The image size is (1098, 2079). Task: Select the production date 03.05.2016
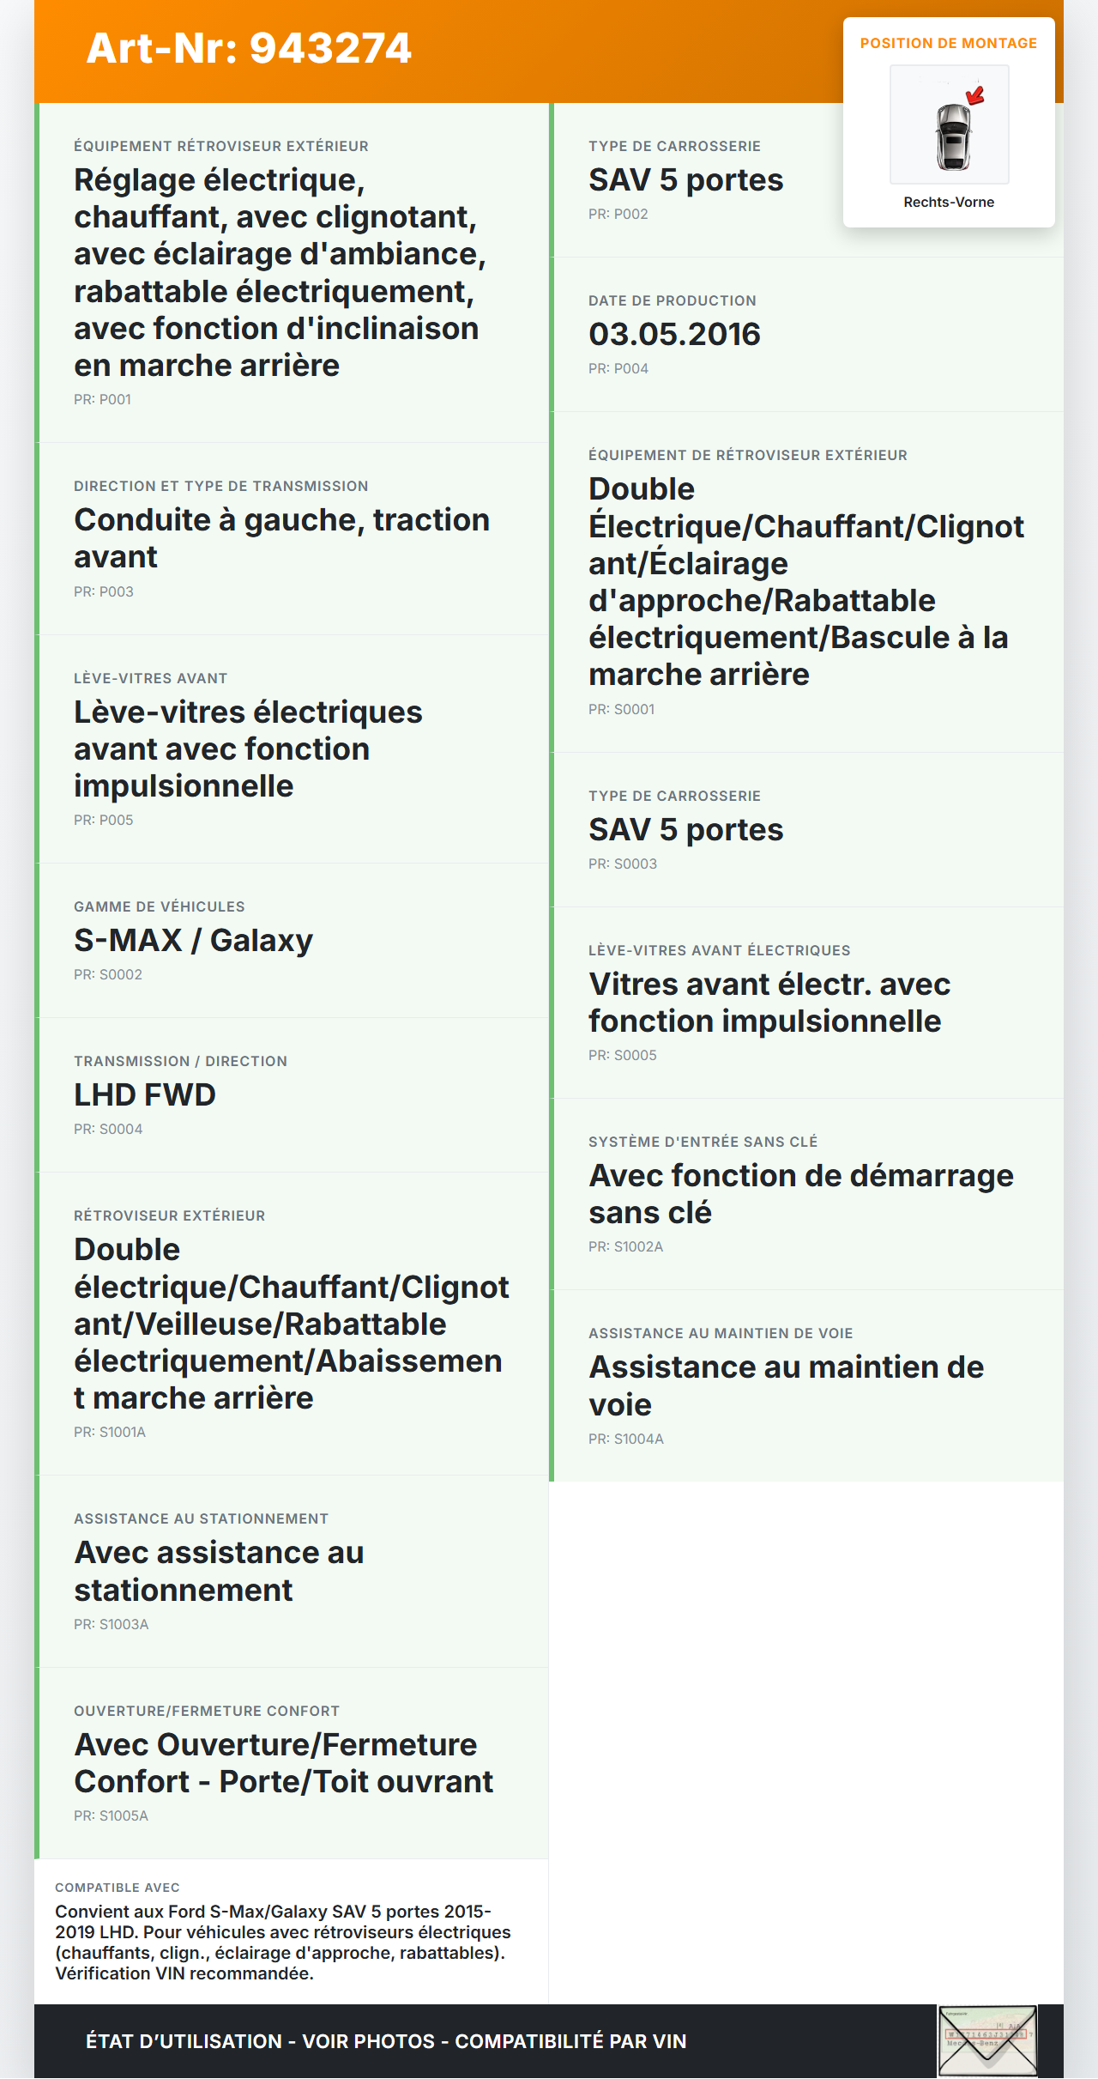point(674,334)
